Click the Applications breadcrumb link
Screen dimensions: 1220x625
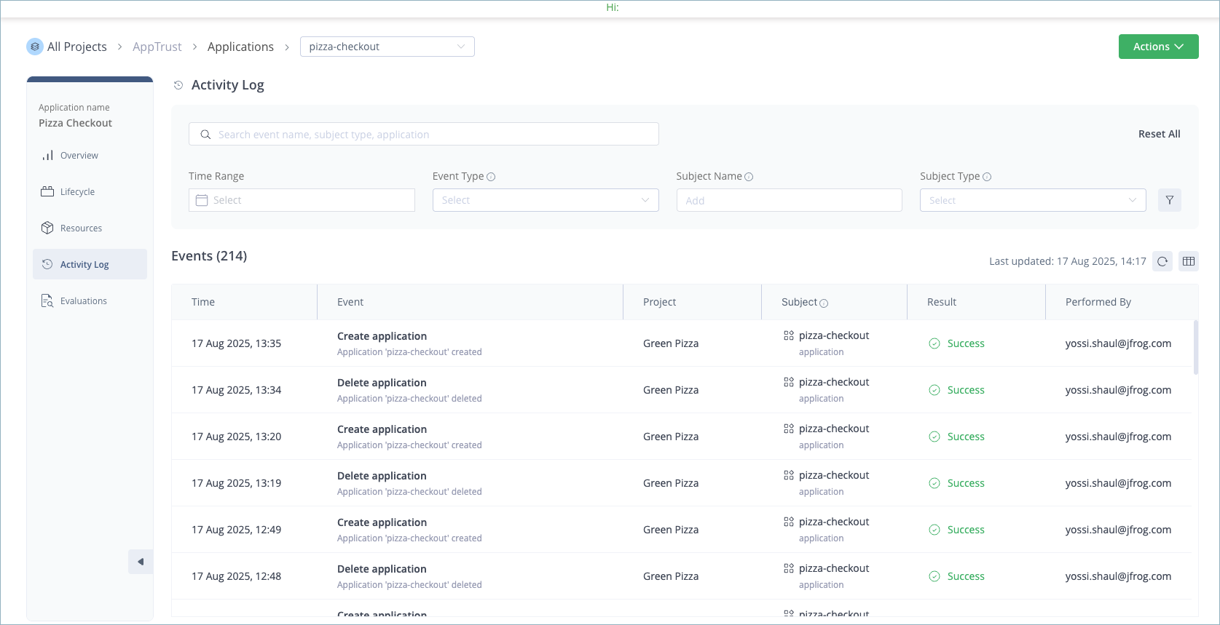point(240,47)
